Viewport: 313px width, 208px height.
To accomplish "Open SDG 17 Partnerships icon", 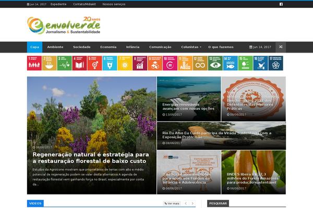I will (x=275, y=63).
